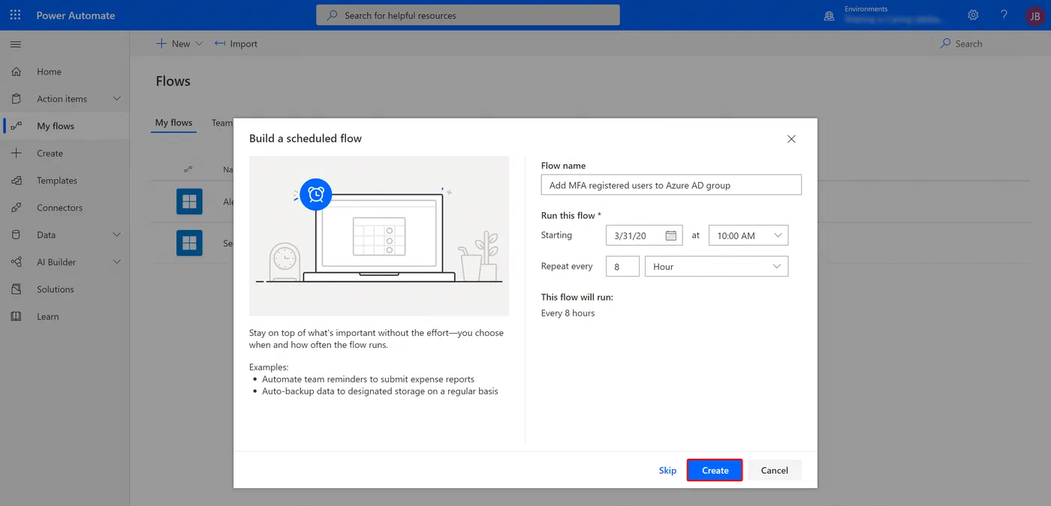Click the Create plus icon in sidebar
Screen dimensions: 1051x506
coord(17,153)
